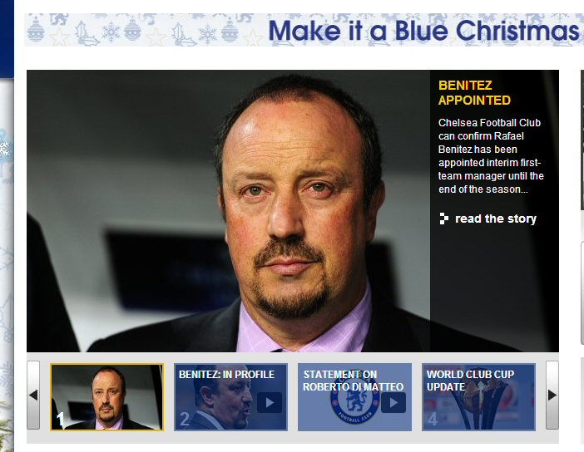
Task: Click the number 2 on second slide
Action: pos(185,420)
